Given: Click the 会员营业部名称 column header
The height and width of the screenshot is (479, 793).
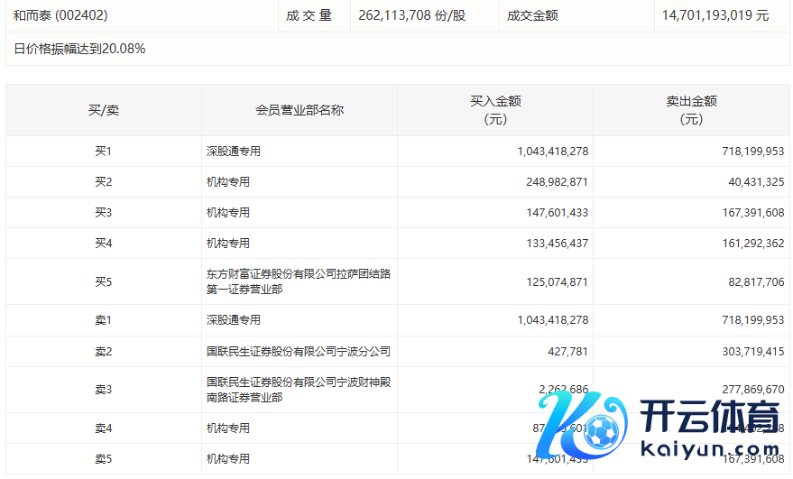Looking at the screenshot, I should pyautogui.click(x=300, y=110).
